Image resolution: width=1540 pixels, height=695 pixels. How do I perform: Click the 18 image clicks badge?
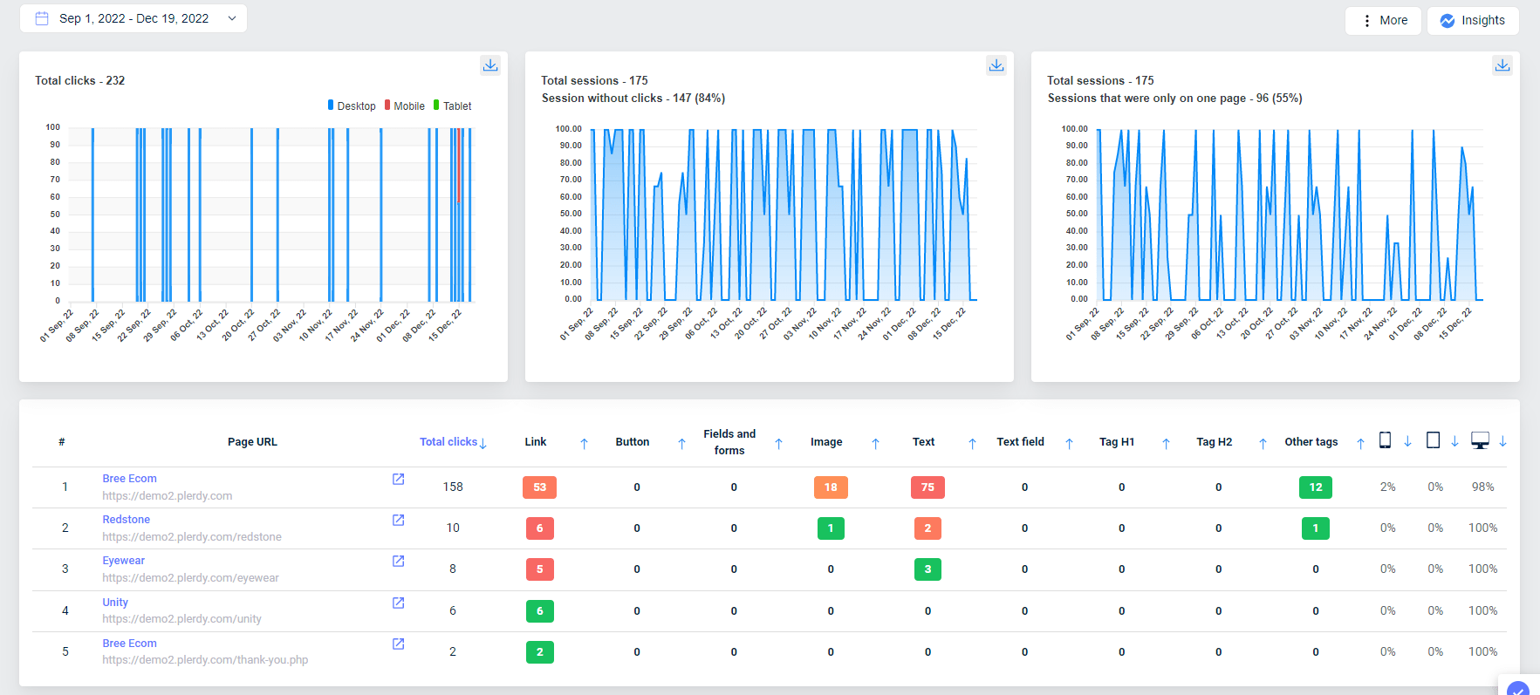tap(831, 487)
